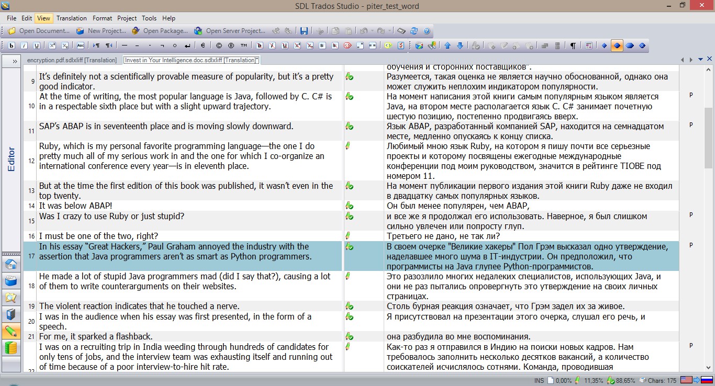
Task: Open the Edit menu
Action: [x=27, y=18]
